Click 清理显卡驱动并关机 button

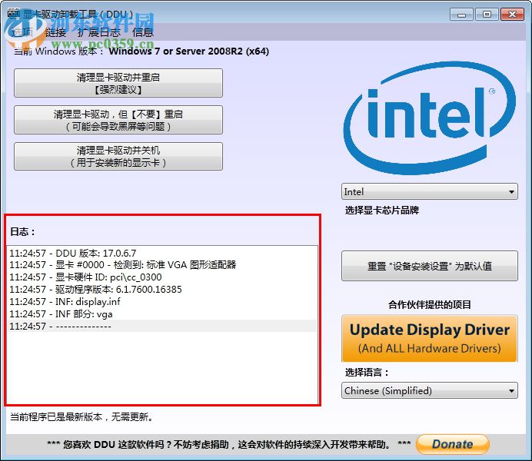[118, 156]
